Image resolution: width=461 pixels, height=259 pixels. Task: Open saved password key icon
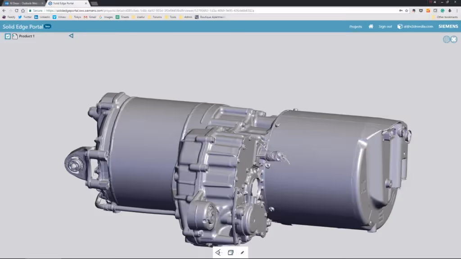coord(401,11)
